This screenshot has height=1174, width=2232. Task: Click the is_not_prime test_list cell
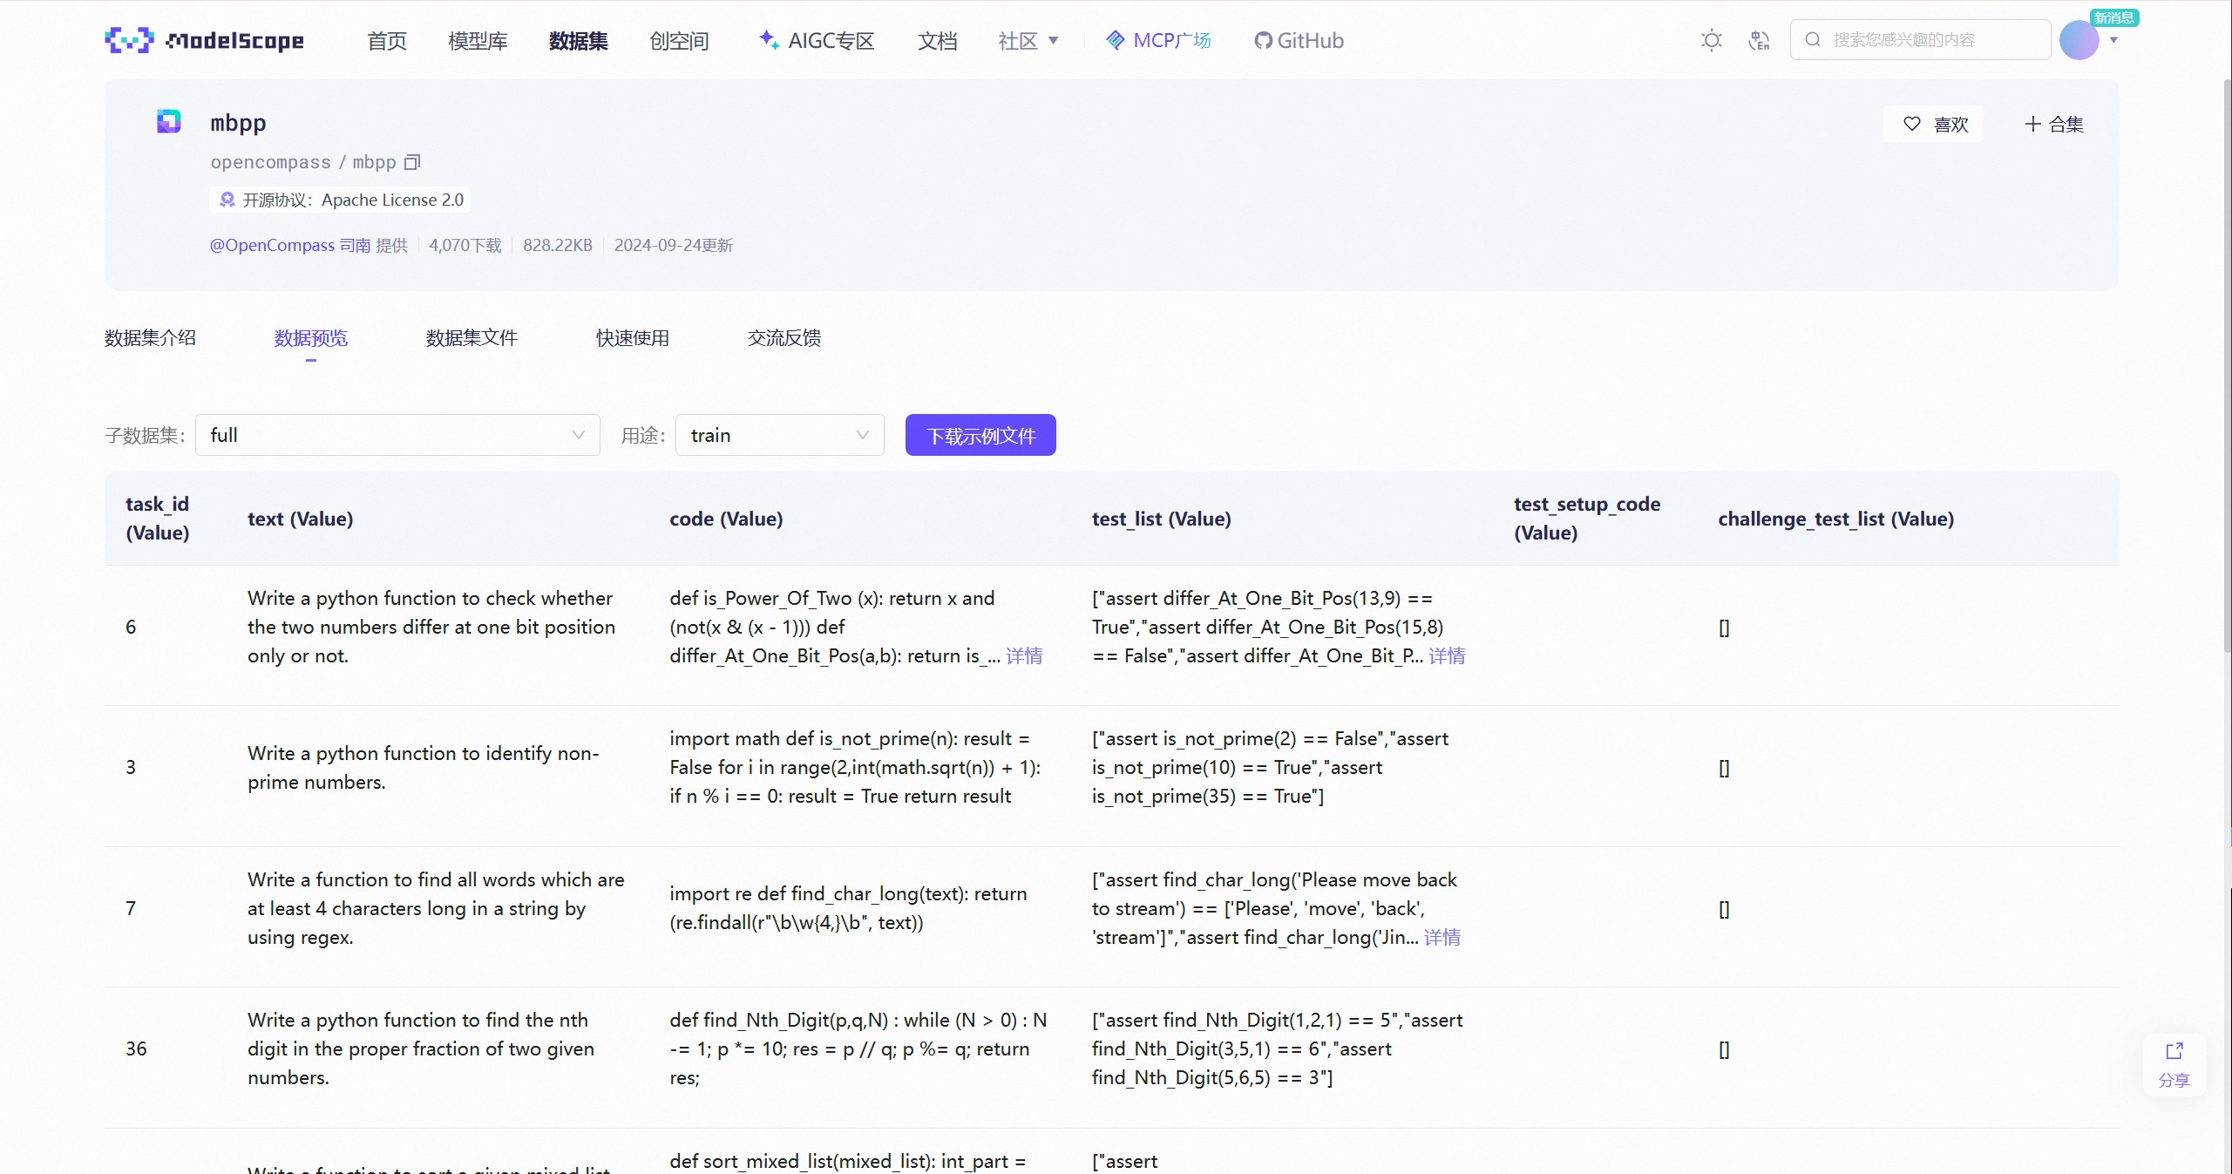pos(1270,767)
